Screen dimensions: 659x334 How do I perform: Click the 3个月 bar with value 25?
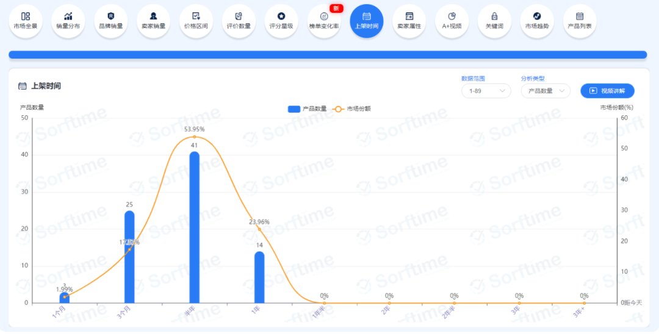pos(129,257)
